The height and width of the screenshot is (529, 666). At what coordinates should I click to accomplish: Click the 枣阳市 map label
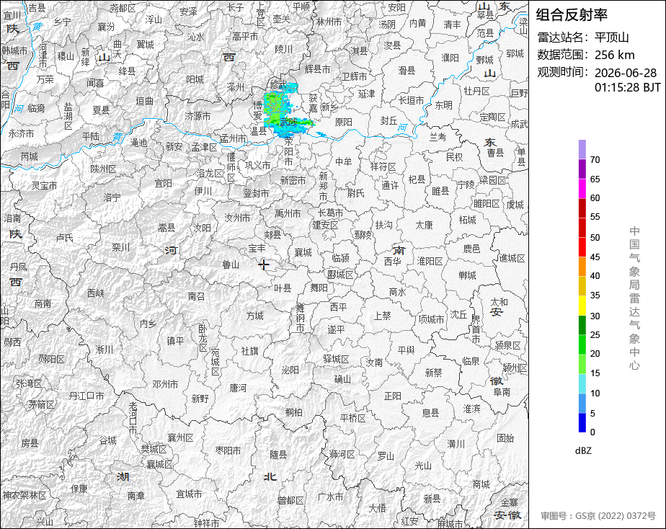(228, 450)
